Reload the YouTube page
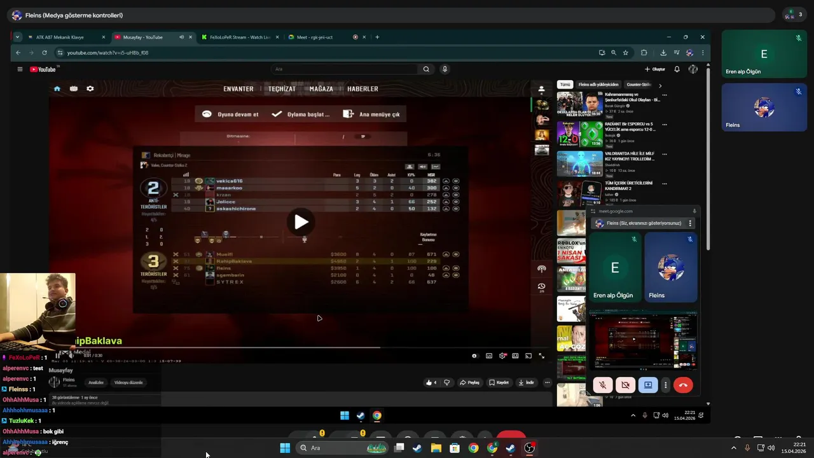The image size is (814, 458). coord(44,53)
